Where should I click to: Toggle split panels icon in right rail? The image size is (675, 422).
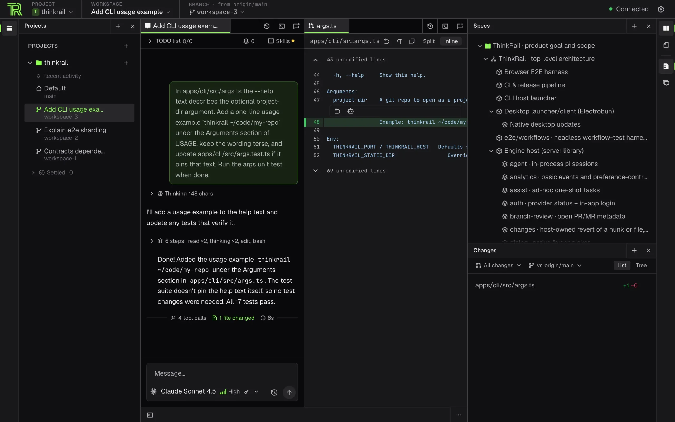click(x=666, y=28)
